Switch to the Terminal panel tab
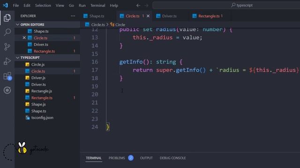300x168 pixels. pos(94,158)
